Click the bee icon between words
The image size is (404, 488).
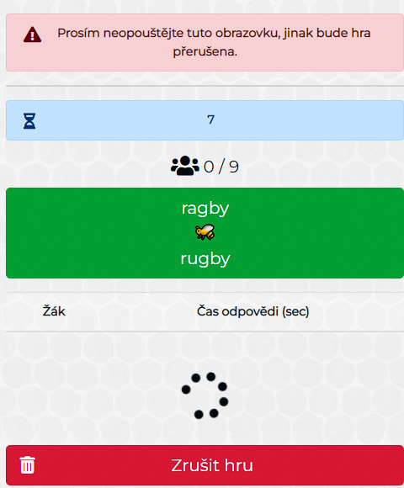click(x=205, y=232)
